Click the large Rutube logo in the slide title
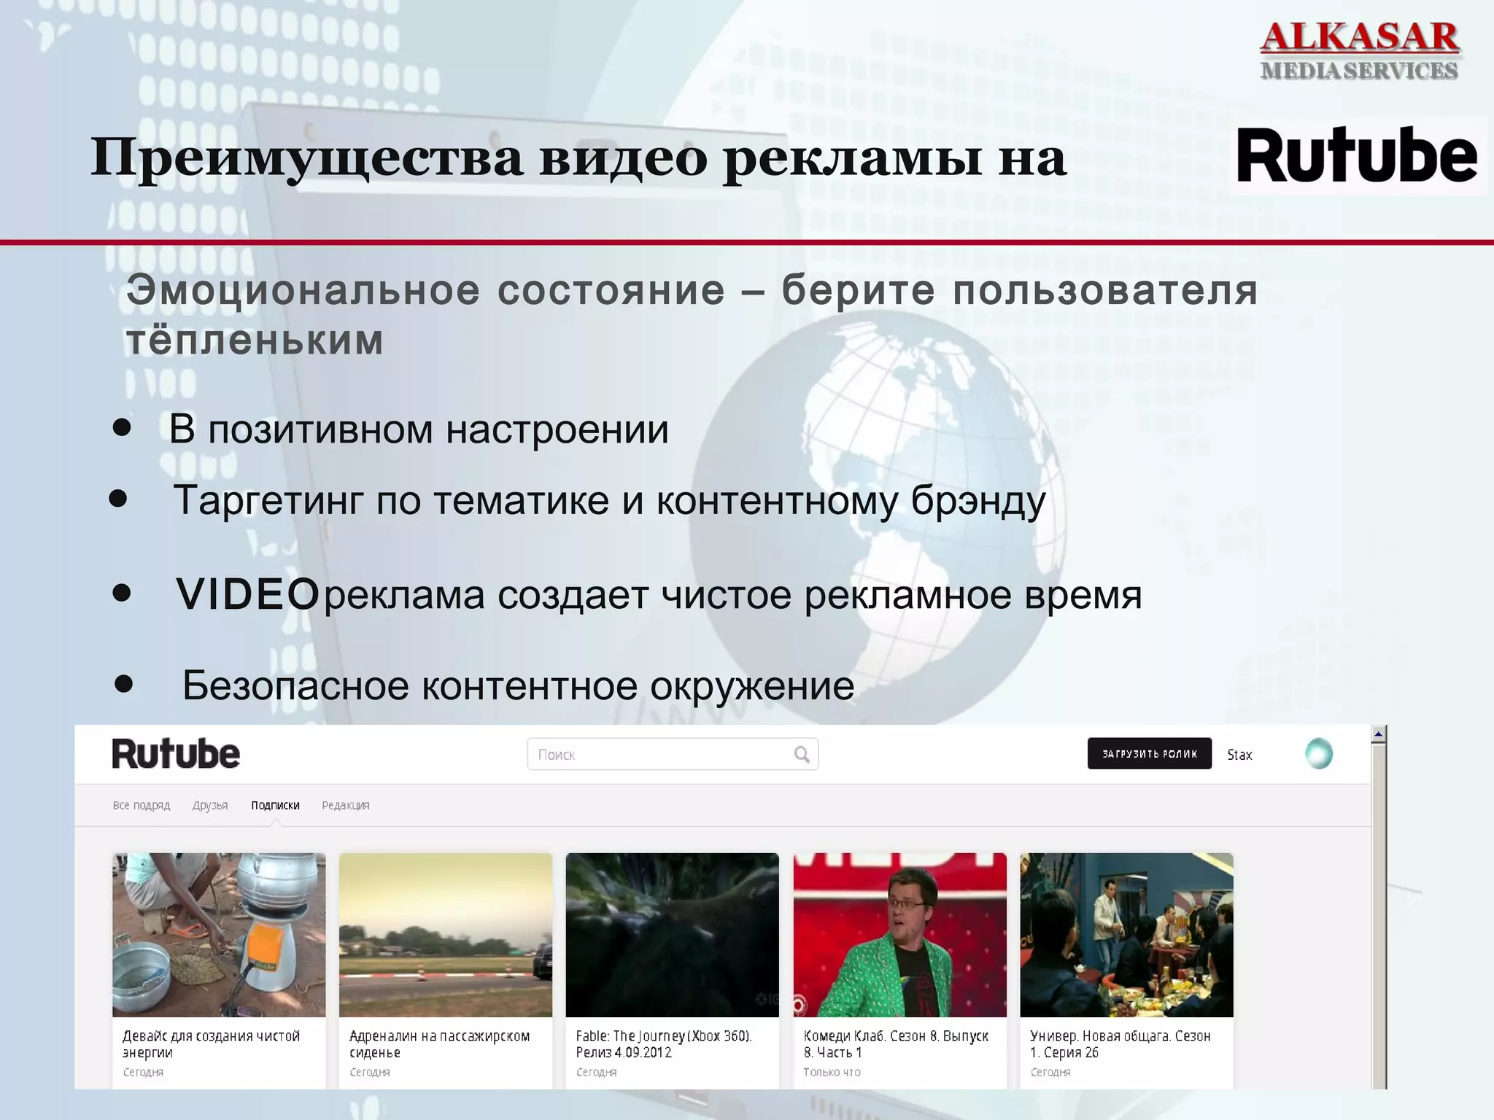The image size is (1494, 1120). pos(1357,155)
